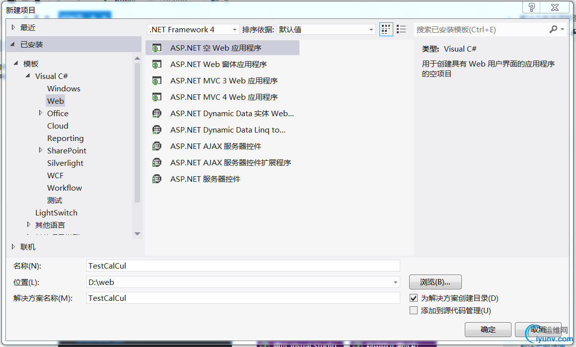This screenshot has width=576, height=347.
Task: Collapse the 已安装 section
Action: point(13,44)
